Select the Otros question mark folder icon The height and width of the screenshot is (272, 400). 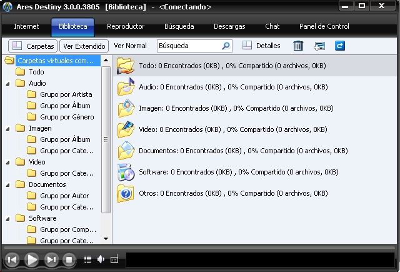point(126,193)
